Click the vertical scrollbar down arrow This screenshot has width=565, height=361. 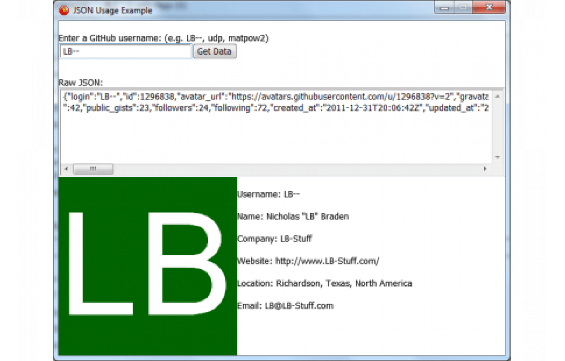click(498, 157)
